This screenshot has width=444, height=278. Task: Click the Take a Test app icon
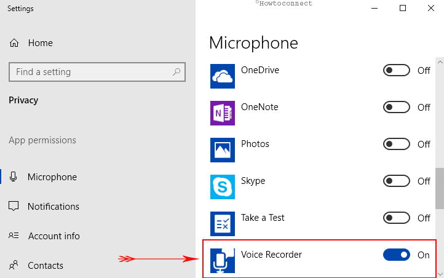(x=222, y=224)
